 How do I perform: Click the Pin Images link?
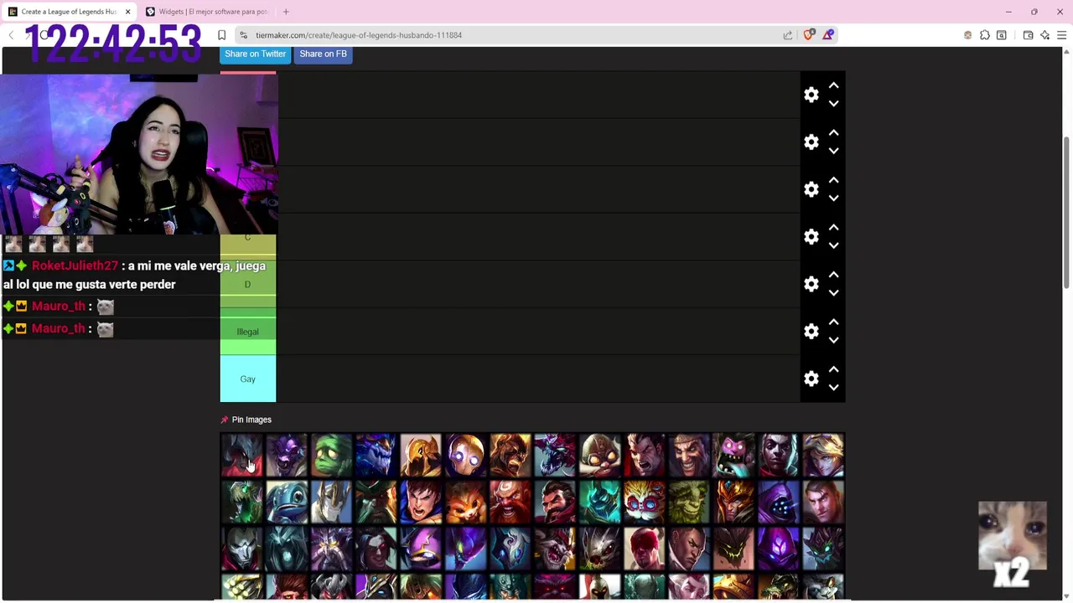[251, 420]
